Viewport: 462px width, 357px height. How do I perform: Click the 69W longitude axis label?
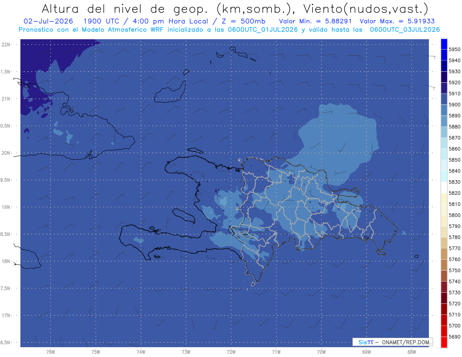point(367,352)
